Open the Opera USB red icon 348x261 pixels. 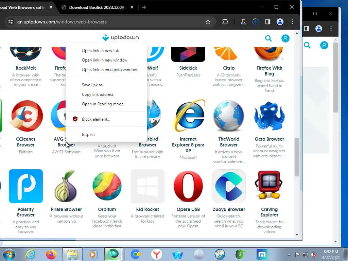point(188,186)
